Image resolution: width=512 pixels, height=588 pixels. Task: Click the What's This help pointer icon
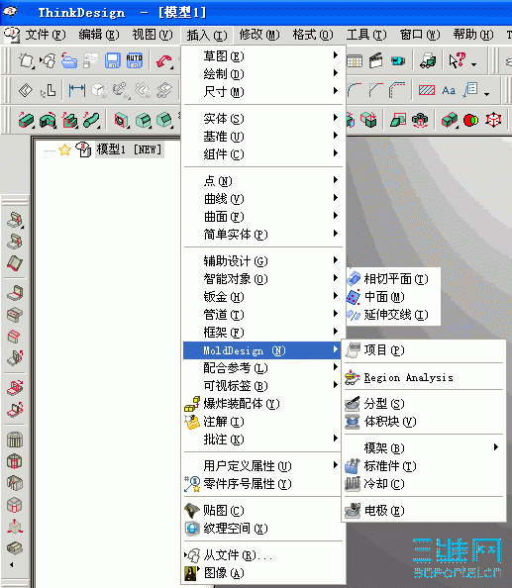(457, 60)
